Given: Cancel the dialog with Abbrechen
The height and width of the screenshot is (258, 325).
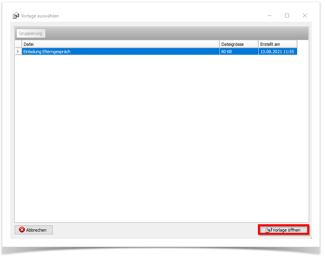Looking at the screenshot, I should point(34,230).
